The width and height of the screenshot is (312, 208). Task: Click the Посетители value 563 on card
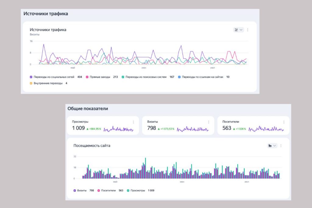227,128
